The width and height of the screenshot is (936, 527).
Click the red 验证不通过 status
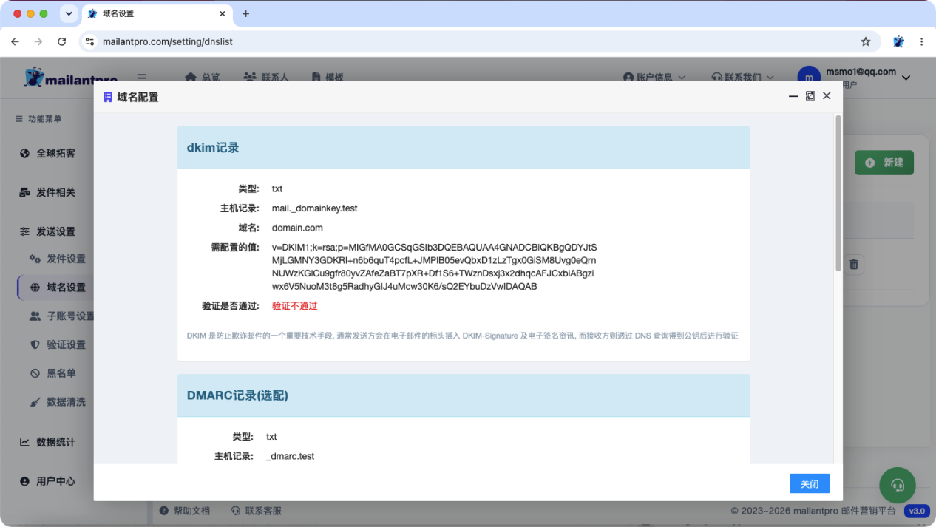coord(294,306)
